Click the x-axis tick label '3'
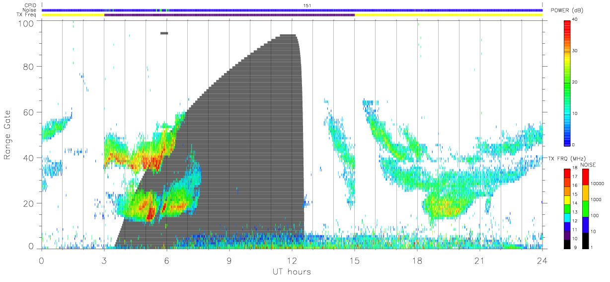Image resolution: width=610 pixels, height=282 pixels. (x=104, y=260)
